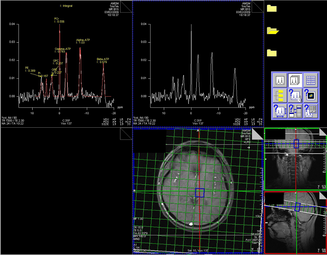Click 'NA 24 / TA 10:22' under the fitted spectrum
The image size is (327, 255).
[12, 124]
